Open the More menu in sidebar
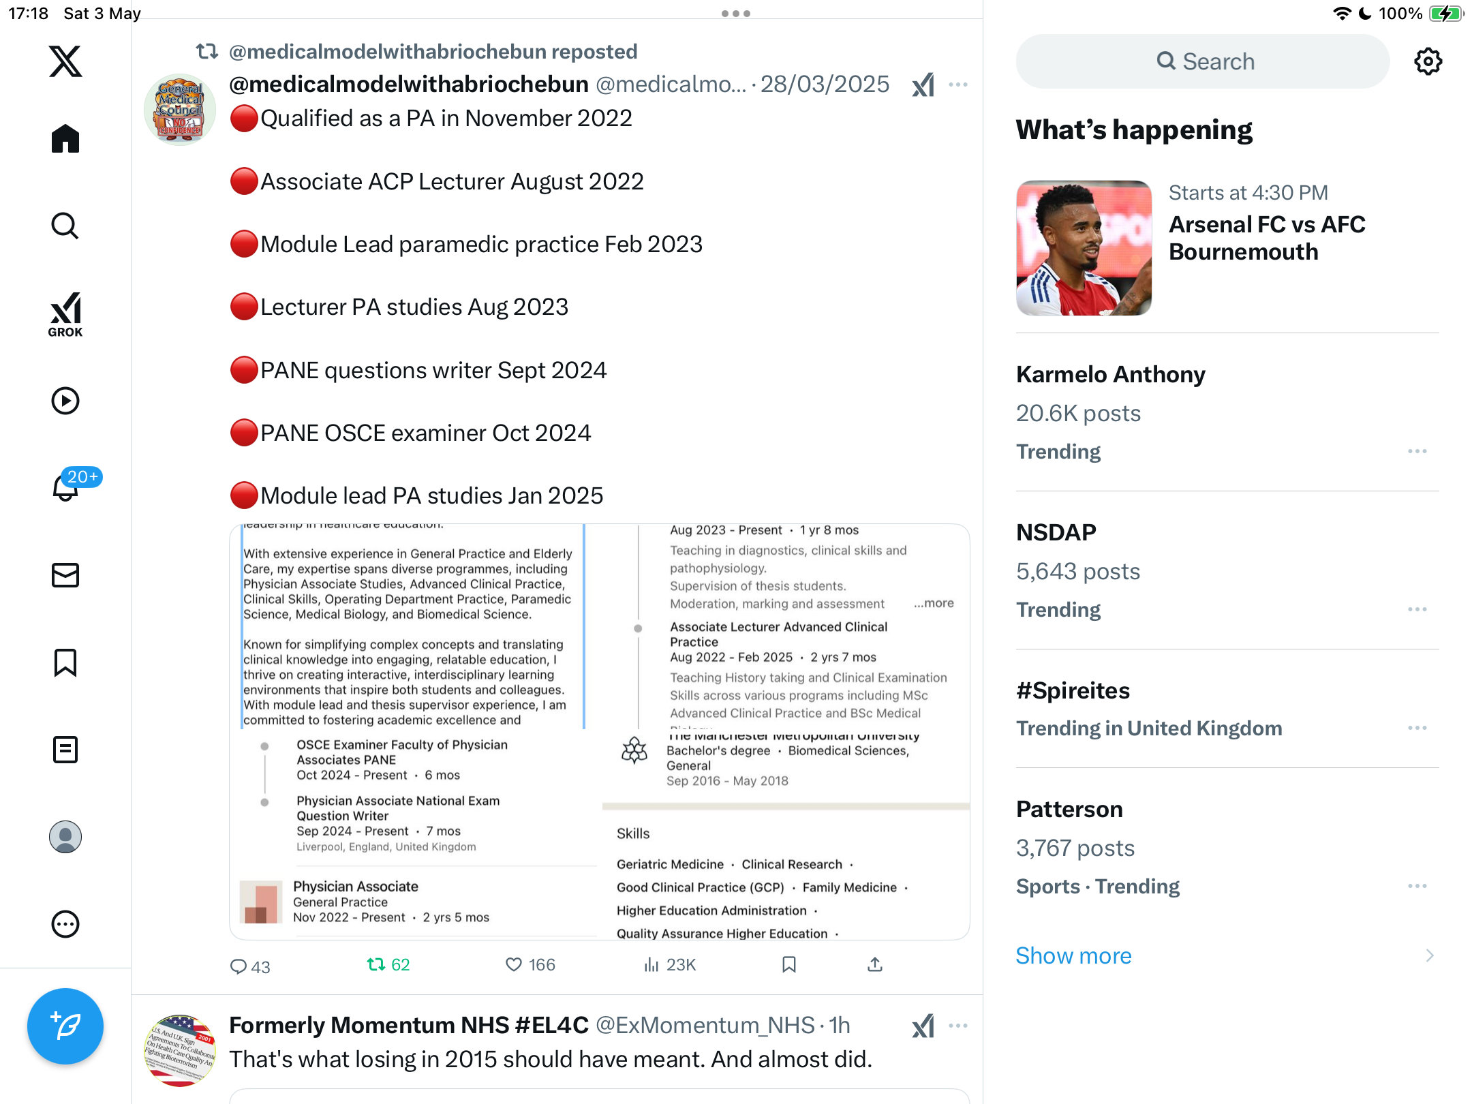1472x1104 pixels. 65,924
